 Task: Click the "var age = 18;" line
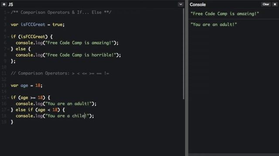point(27,85)
